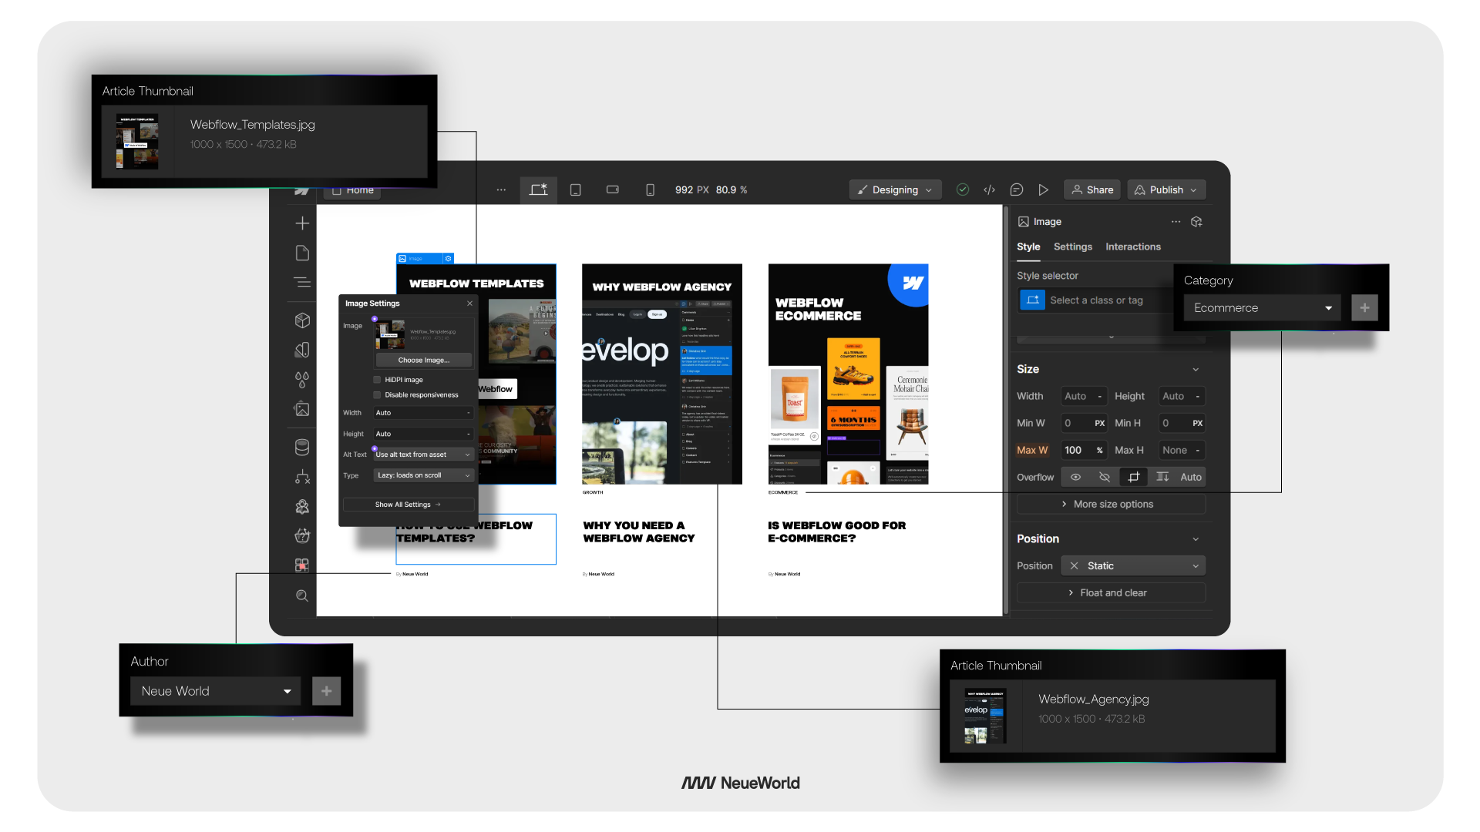This screenshot has width=1480, height=832.
Task: Set overflow to scroll icon
Action: pos(1163,477)
